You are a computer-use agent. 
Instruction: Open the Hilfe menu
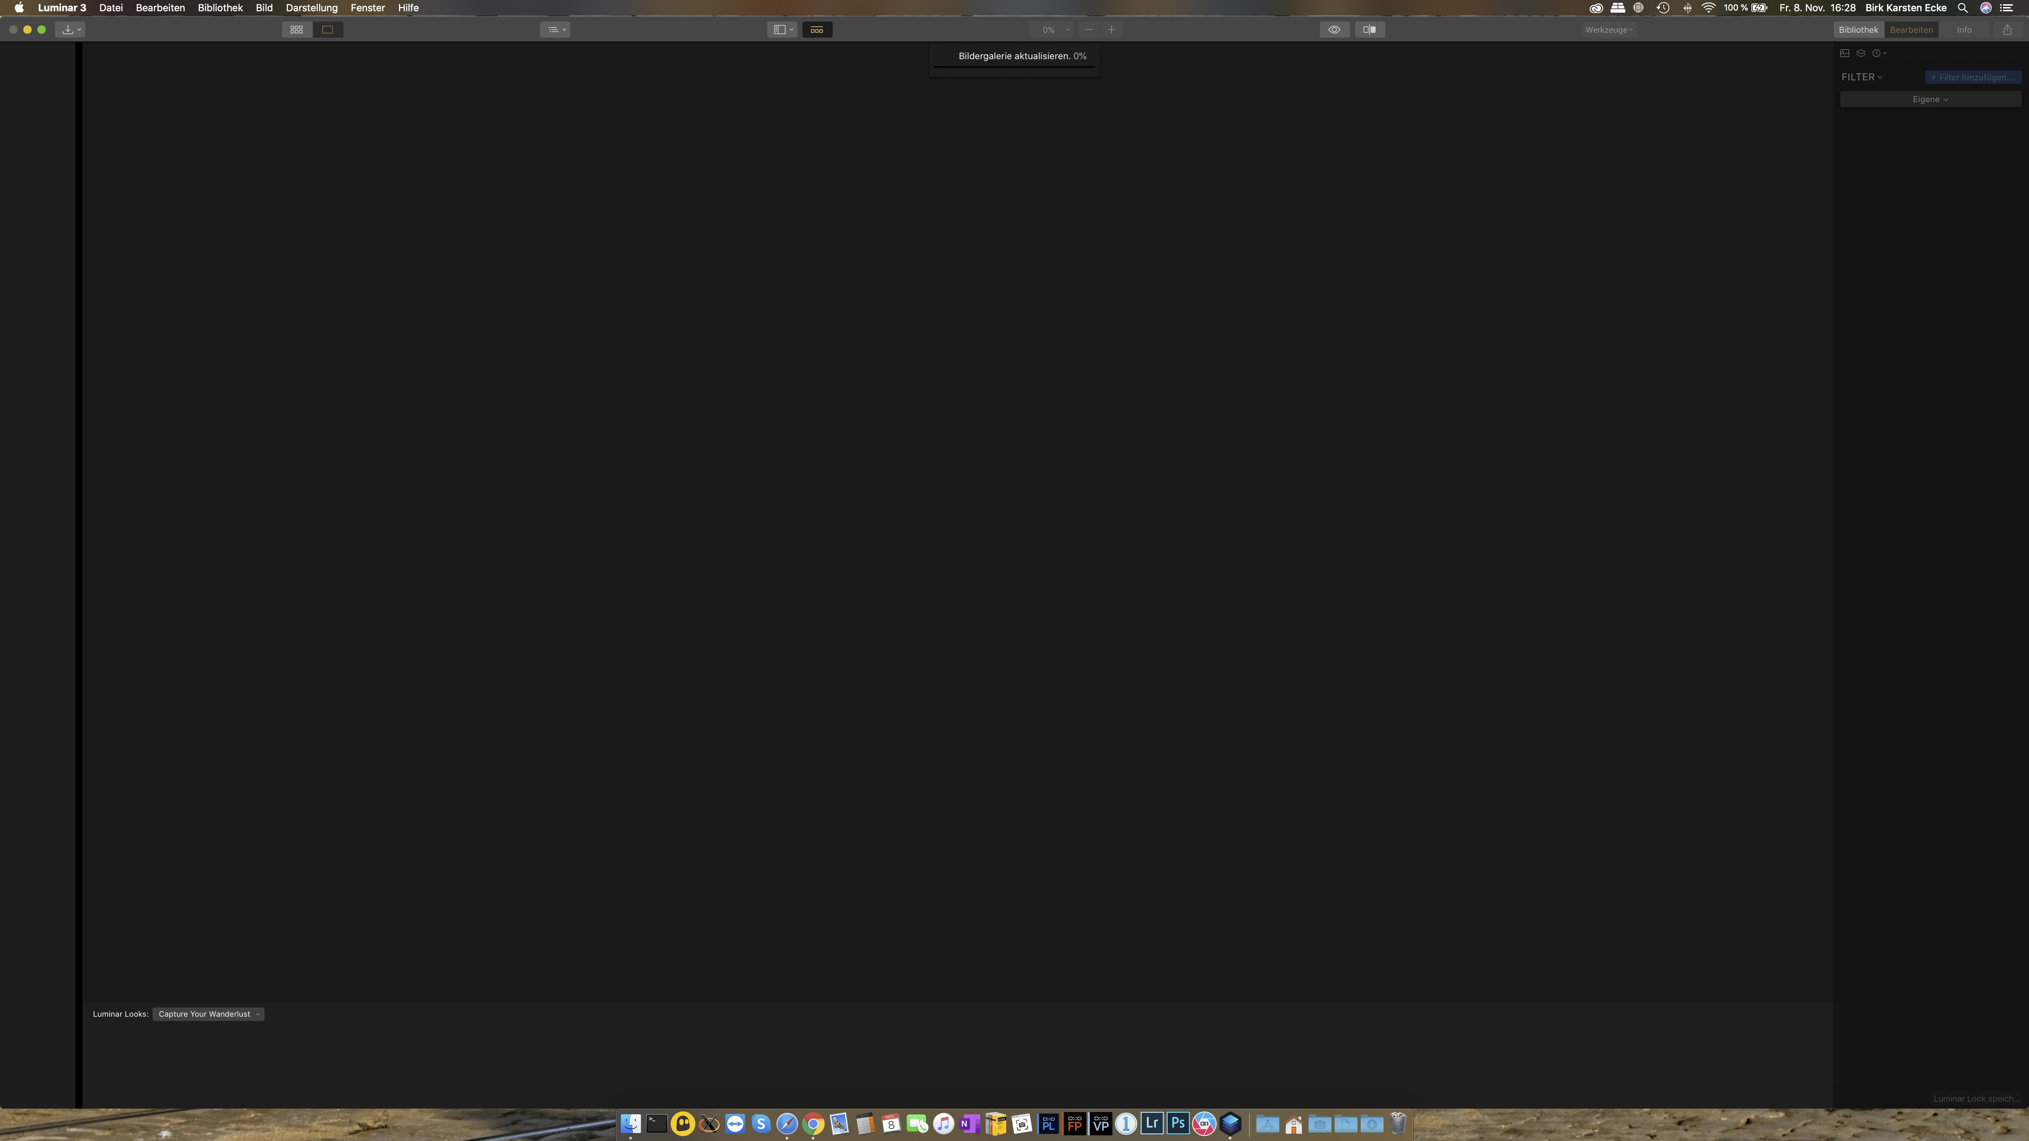(408, 8)
